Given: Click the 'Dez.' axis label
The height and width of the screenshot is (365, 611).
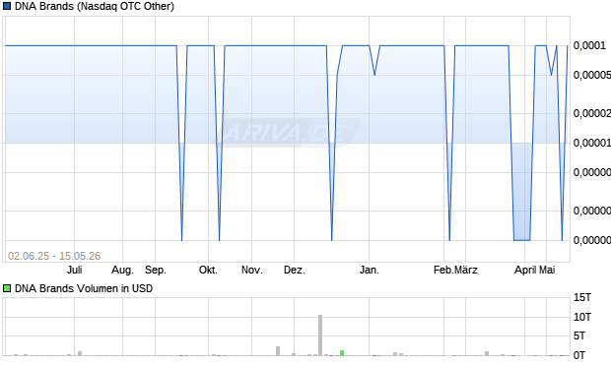Looking at the screenshot, I should (295, 270).
